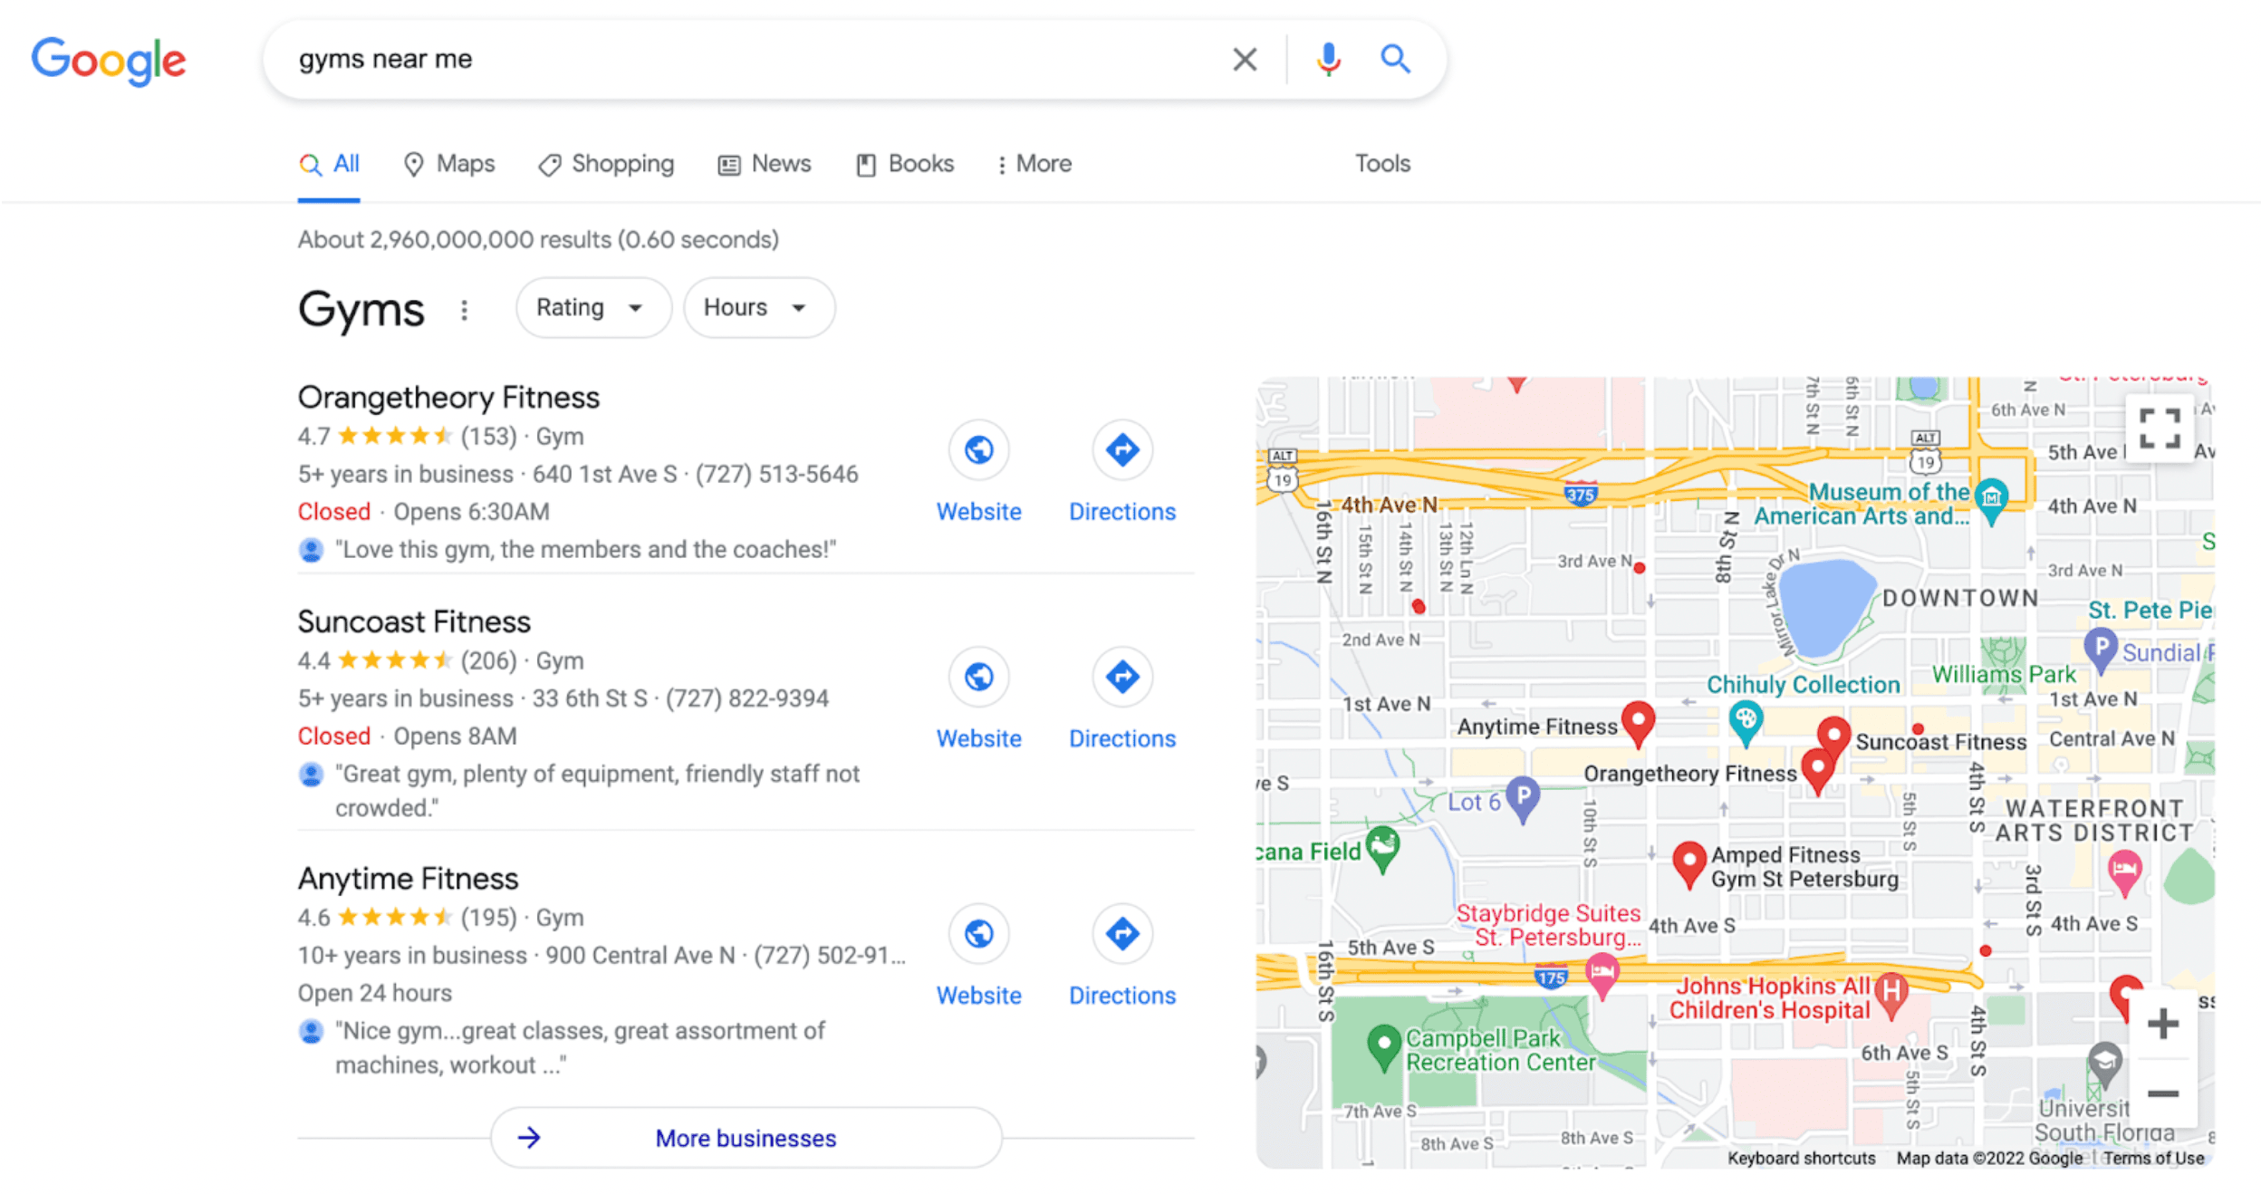
Task: Open the Orangetheory Fitness listing title
Action: pyautogui.click(x=448, y=397)
